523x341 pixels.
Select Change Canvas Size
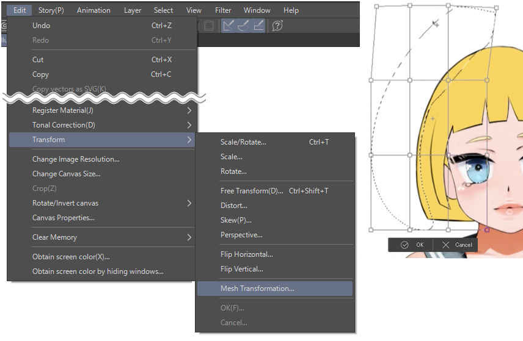pyautogui.click(x=67, y=174)
